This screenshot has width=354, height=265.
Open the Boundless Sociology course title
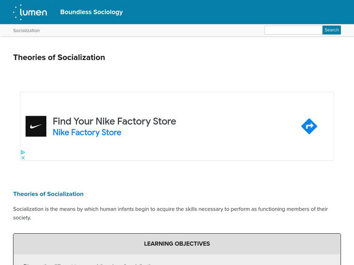[x=91, y=12]
